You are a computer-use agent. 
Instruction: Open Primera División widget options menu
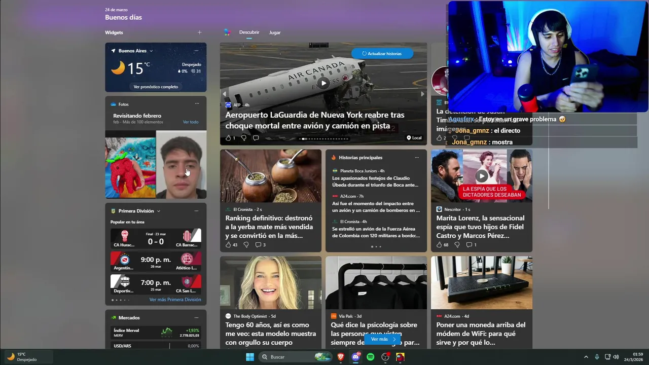[196, 211]
